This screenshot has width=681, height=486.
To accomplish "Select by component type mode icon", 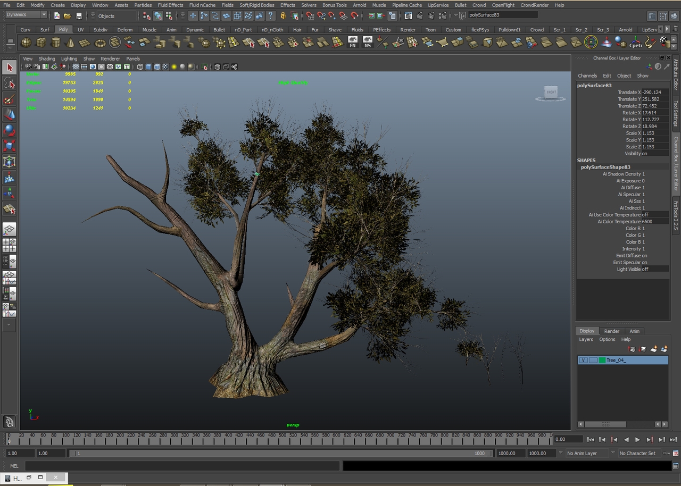I will tap(169, 16).
